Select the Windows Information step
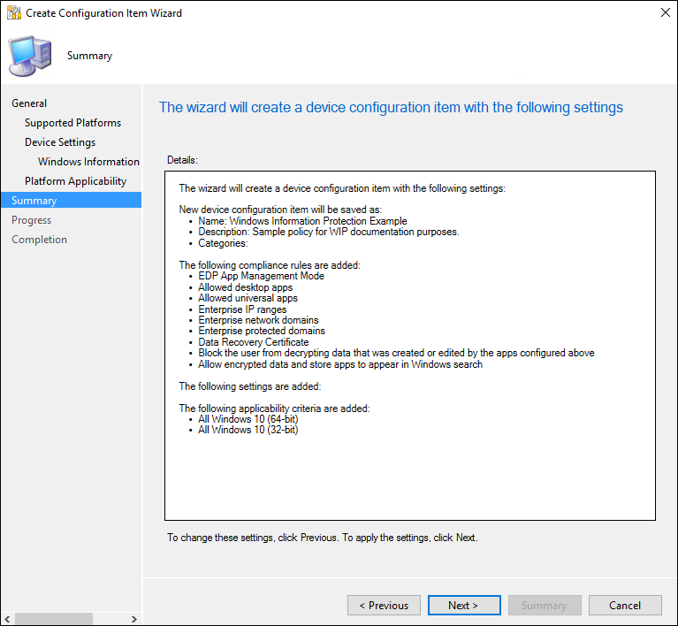This screenshot has width=678, height=626. pos(88,162)
